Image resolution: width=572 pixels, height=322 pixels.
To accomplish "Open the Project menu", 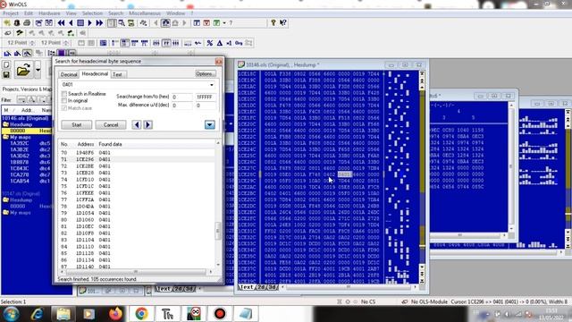I will tap(10, 13).
